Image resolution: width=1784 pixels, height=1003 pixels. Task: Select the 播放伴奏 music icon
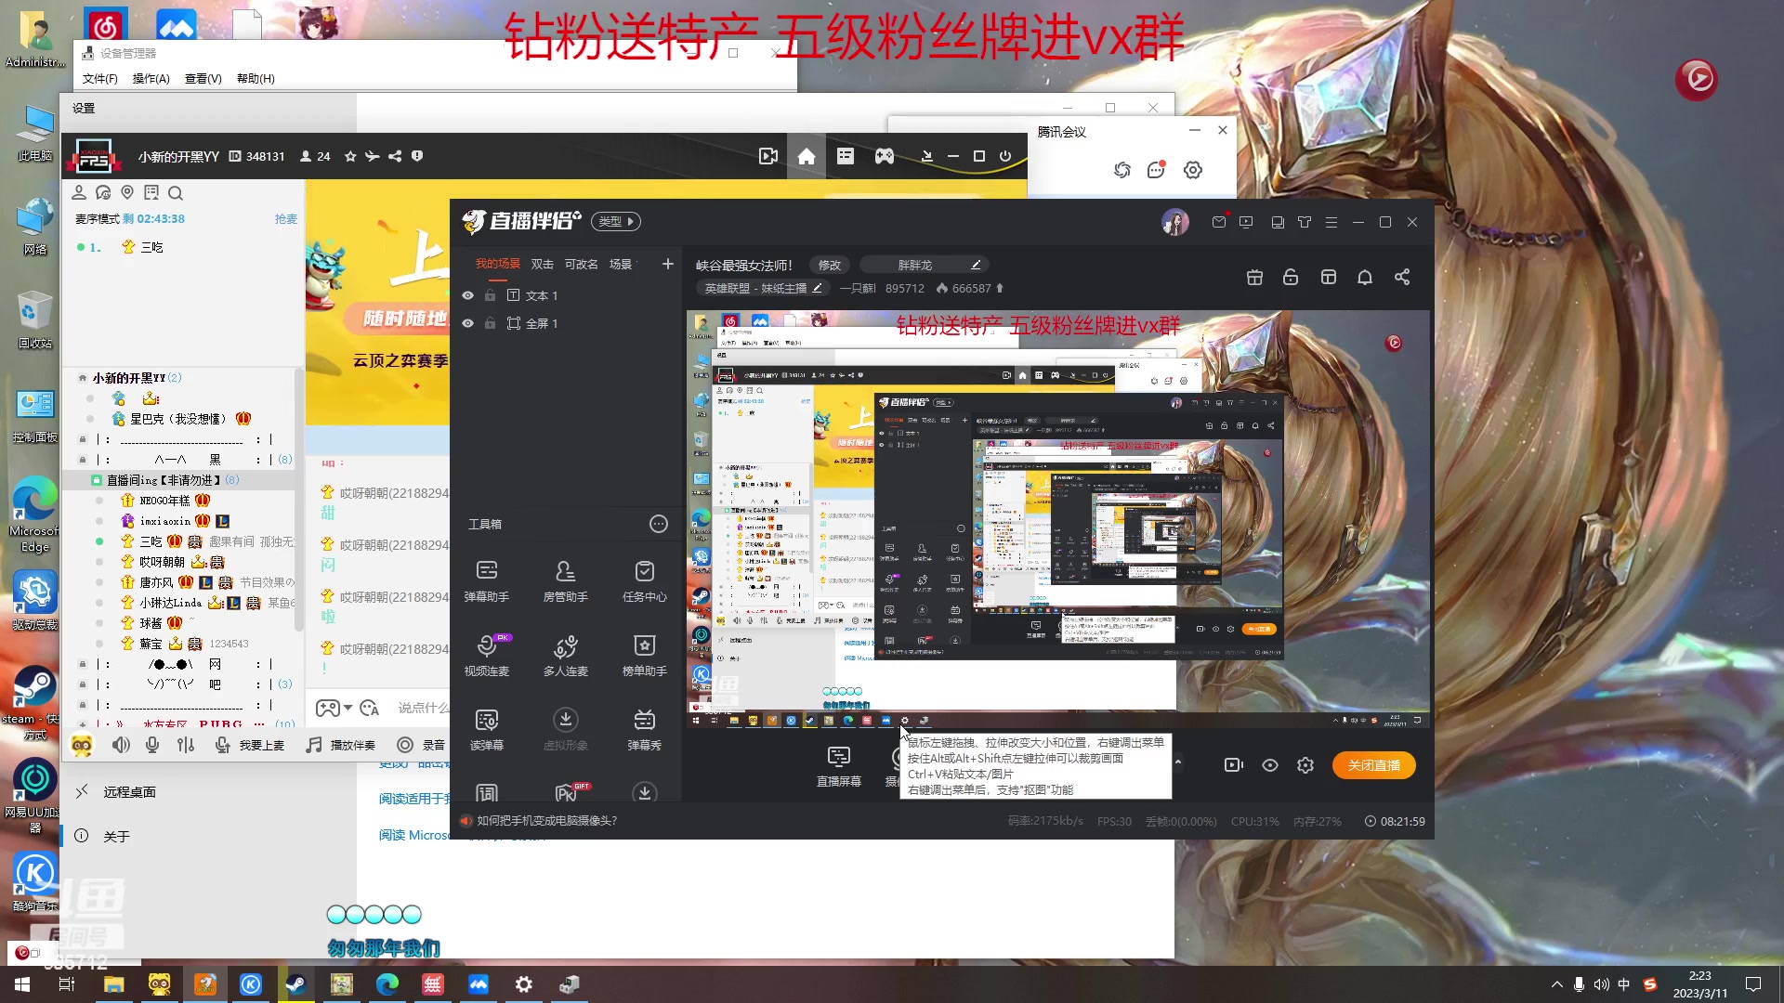pyautogui.click(x=314, y=745)
